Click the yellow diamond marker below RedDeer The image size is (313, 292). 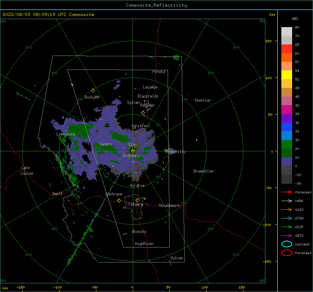(143, 112)
